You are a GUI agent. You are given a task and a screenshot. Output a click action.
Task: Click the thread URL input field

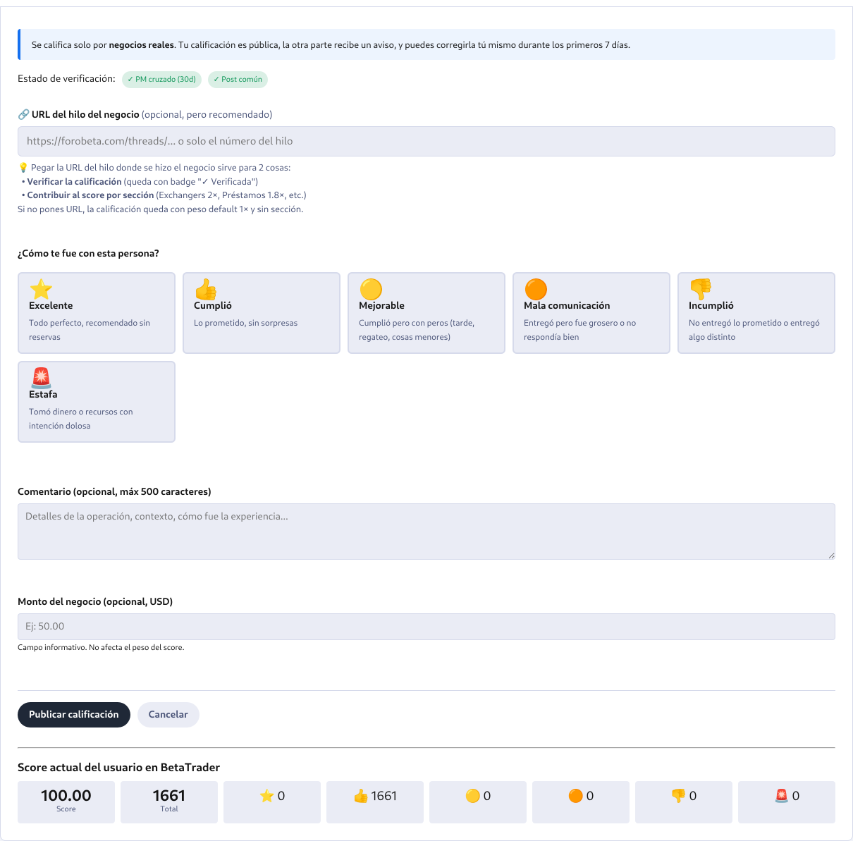coord(426,141)
